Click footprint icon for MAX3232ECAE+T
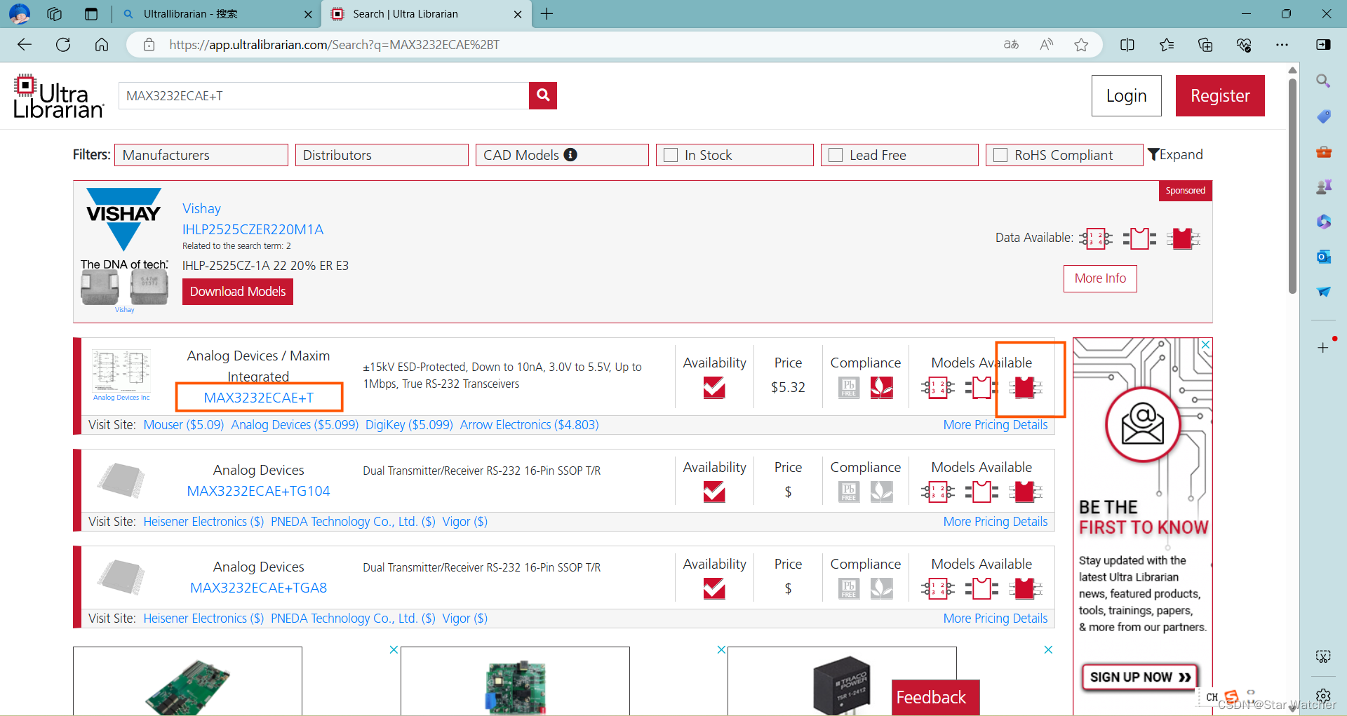The height and width of the screenshot is (716, 1347). (981, 387)
